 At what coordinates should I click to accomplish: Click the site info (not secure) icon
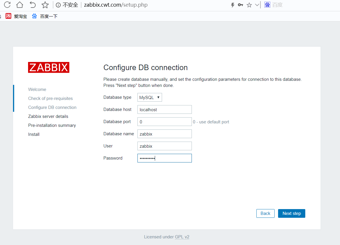pos(58,5)
